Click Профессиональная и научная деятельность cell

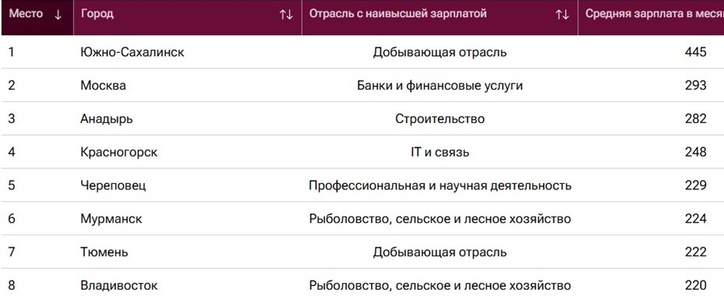click(440, 185)
